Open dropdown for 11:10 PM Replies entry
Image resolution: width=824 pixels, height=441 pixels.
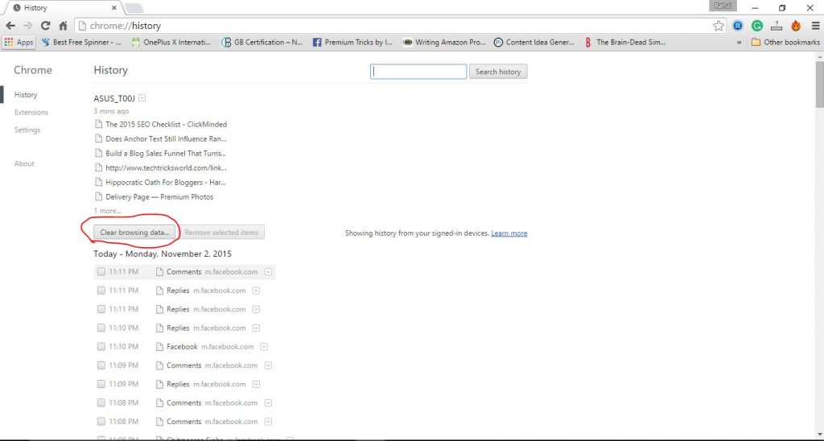click(x=256, y=328)
